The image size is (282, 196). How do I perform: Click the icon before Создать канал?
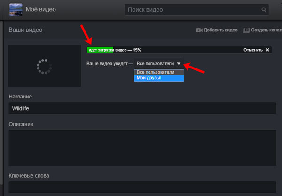[247, 30]
